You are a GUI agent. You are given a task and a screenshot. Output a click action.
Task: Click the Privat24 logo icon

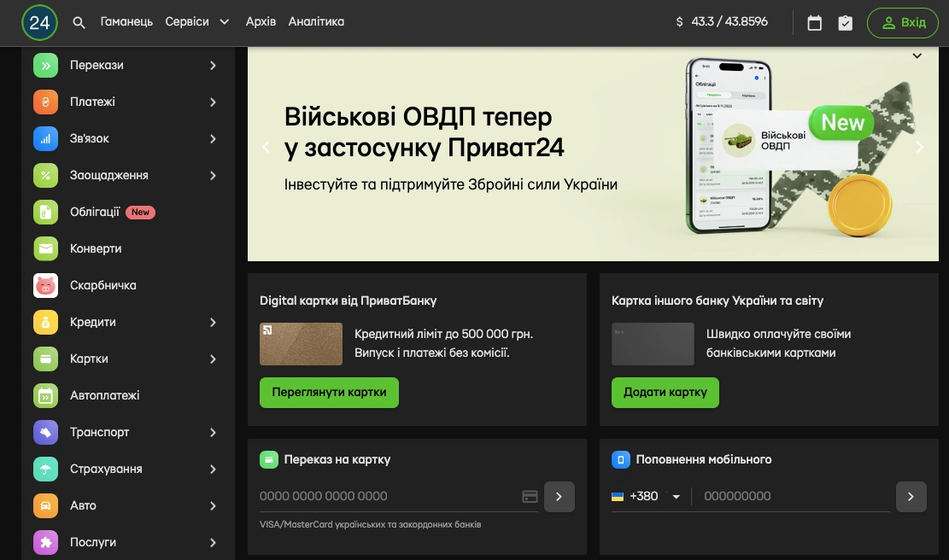(40, 23)
